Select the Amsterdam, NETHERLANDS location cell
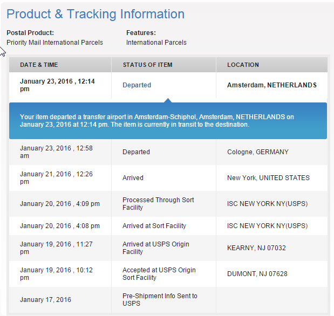The height and width of the screenshot is (316, 334). pyautogui.click(x=272, y=85)
